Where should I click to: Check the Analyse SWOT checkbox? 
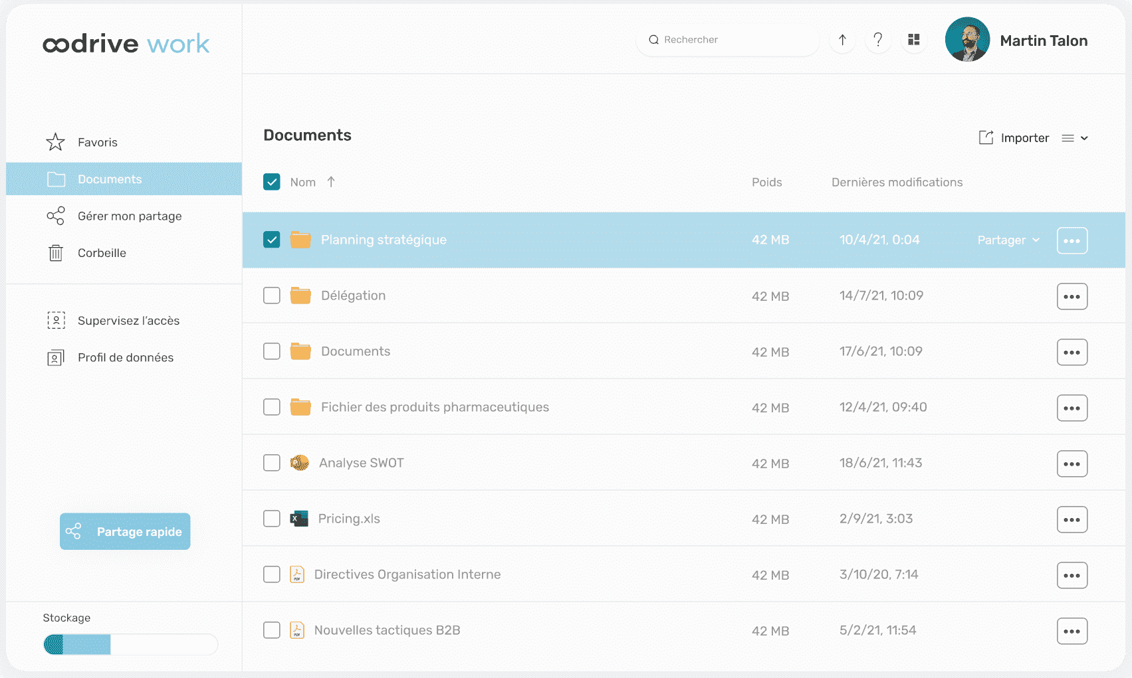[x=272, y=463]
